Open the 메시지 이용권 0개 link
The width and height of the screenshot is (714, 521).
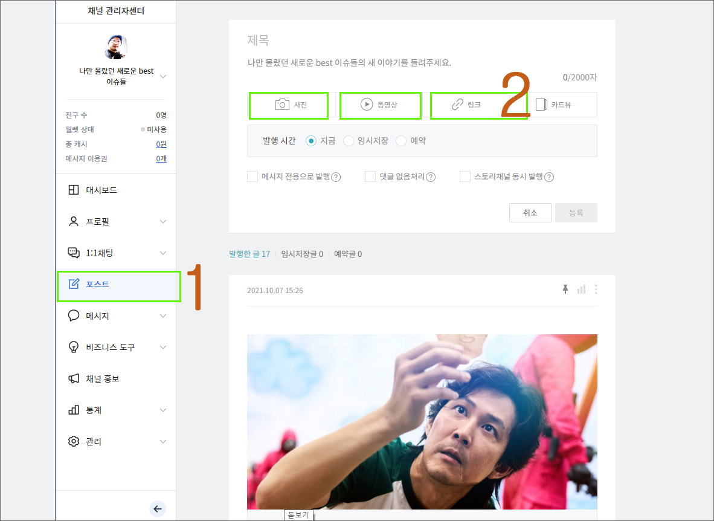pos(161,158)
